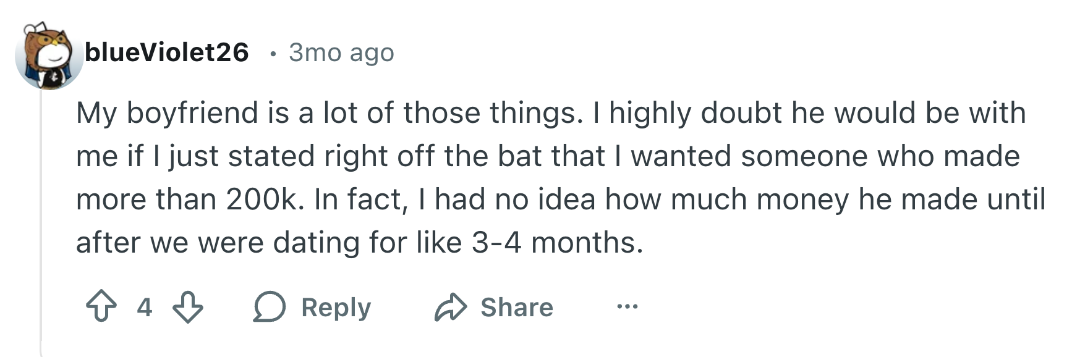The width and height of the screenshot is (1072, 357).
Task: Click "200k" in the comment text
Action: pyautogui.click(x=263, y=199)
